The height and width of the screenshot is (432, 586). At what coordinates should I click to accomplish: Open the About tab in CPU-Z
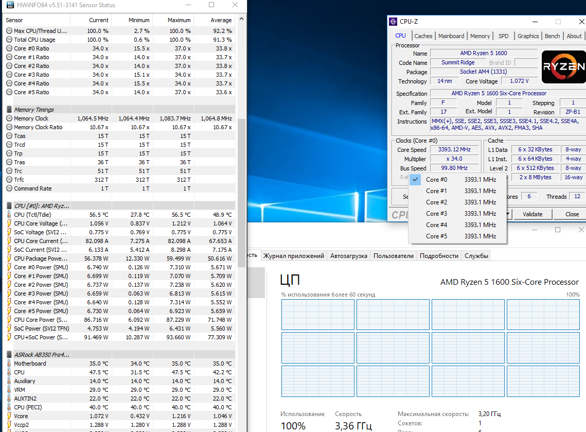pos(574,36)
